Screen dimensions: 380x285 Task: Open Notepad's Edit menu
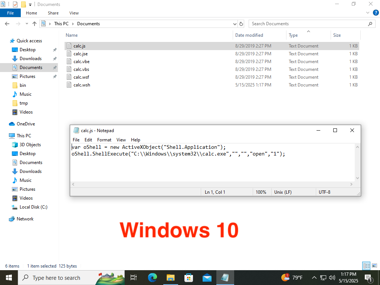coord(88,140)
